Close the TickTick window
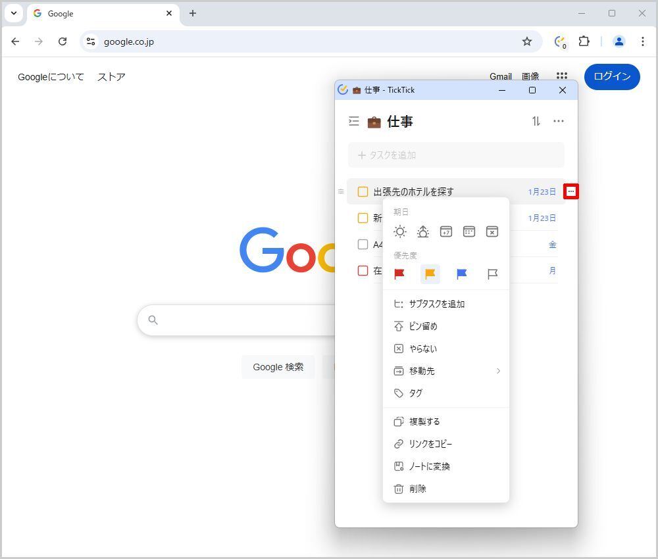This screenshot has width=658, height=559. [563, 90]
